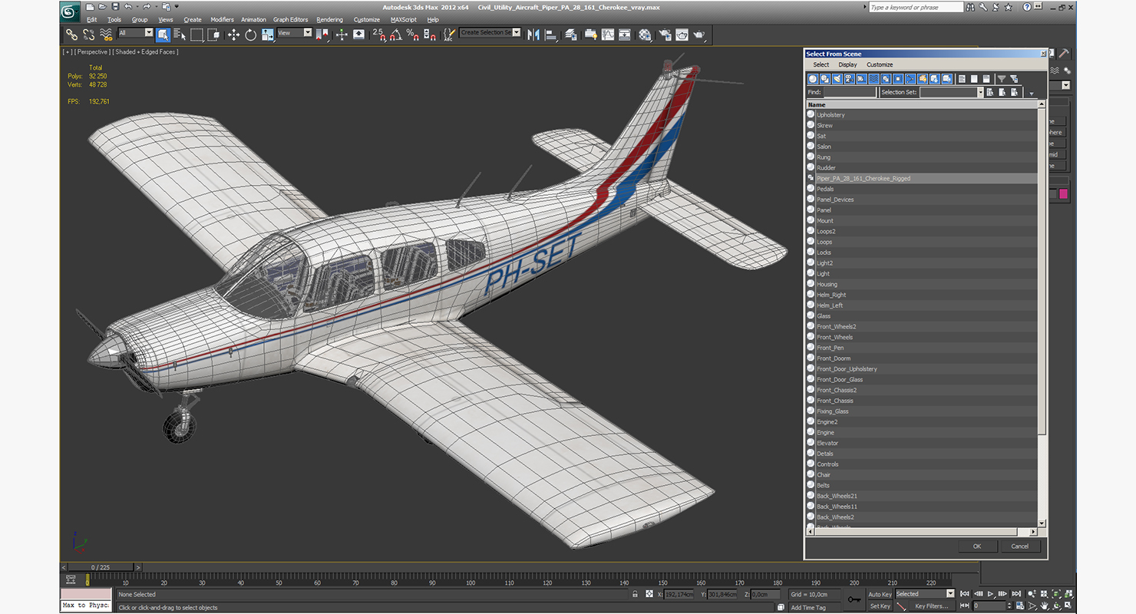The image size is (1136, 614).
Task: Click the pink object color swatch
Action: pos(1064,194)
